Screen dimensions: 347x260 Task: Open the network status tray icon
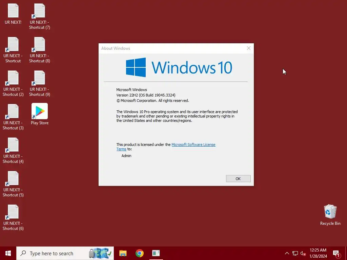pyautogui.click(x=295, y=253)
